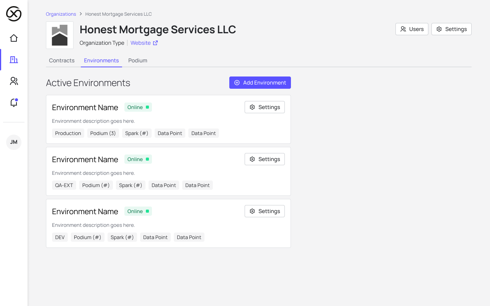Screen dimensions: 490x306
Task: Click the Online status badge of DEV environment
Action: pos(138,211)
